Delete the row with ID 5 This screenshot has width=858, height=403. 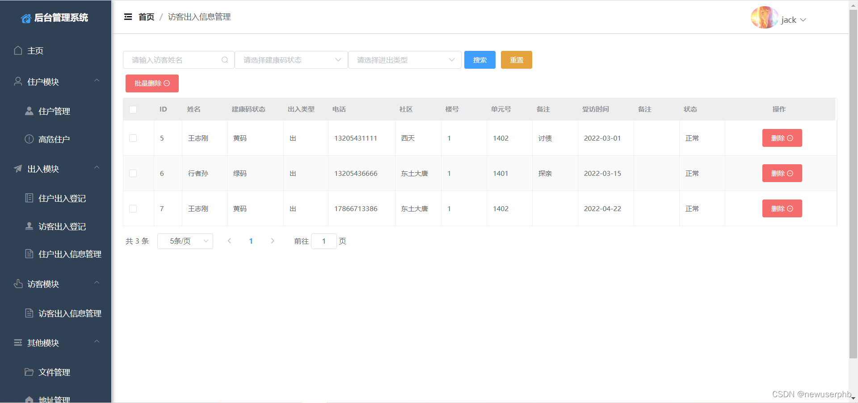coord(782,138)
